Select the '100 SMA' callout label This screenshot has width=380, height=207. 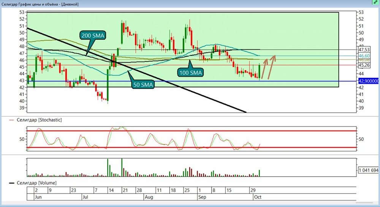pyautogui.click(x=191, y=73)
